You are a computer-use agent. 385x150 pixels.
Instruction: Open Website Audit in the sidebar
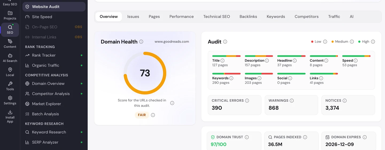tap(54, 7)
